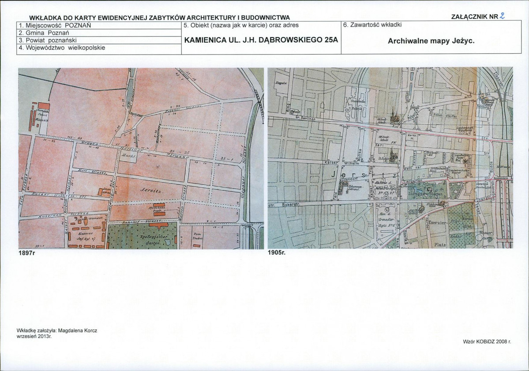529x371 pixels.
Task: Click the 'wrzesień 2013r.' date text
Action: click(34, 336)
